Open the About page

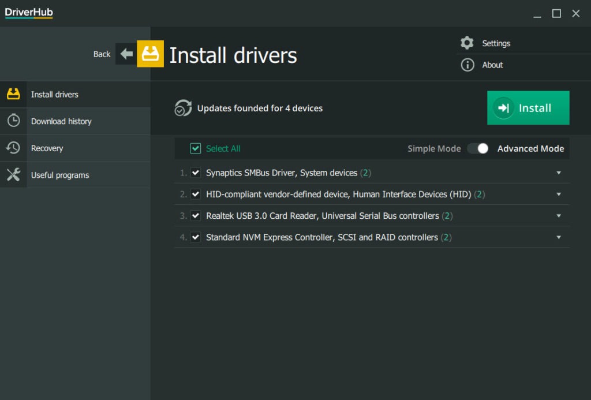click(492, 65)
